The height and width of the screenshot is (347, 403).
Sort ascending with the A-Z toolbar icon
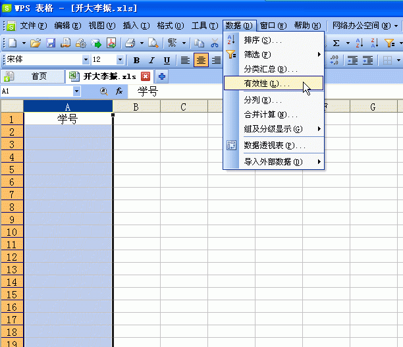(x=360, y=43)
